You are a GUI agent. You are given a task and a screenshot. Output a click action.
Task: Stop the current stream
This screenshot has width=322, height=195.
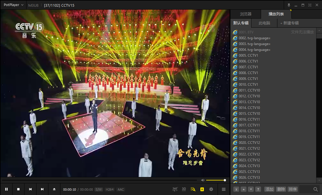[x=18, y=189]
